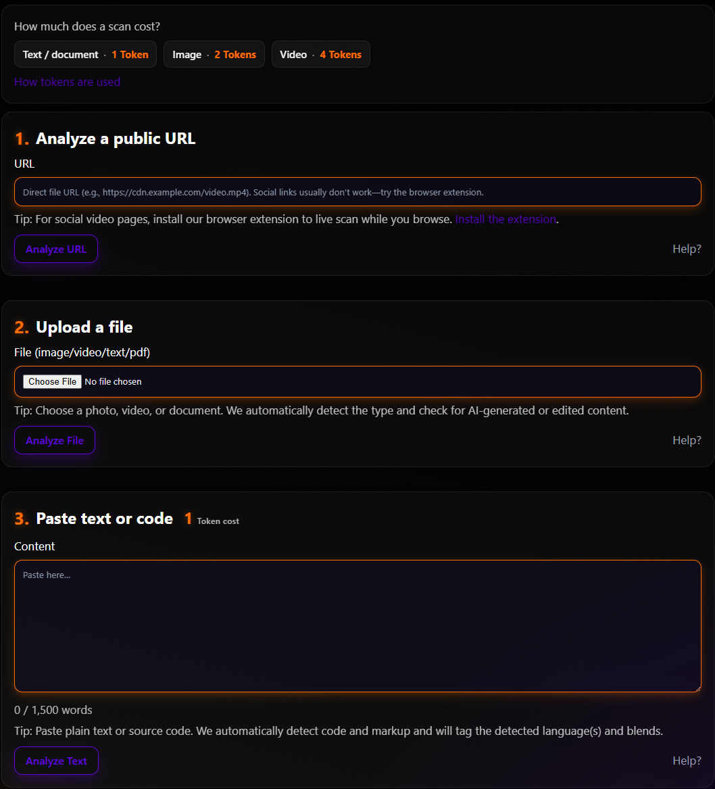Click the Paste here content textarea
Screen dimensions: 715x789
click(357, 625)
